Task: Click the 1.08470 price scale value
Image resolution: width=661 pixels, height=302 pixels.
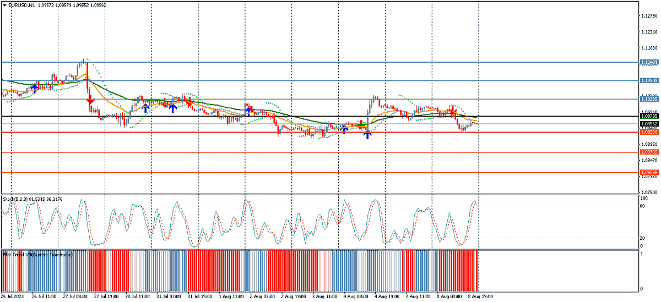Action: tap(650, 160)
